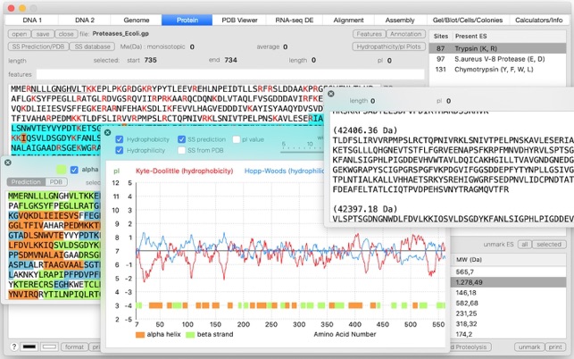
Task: Click the MW (Da) column header
Action: (508, 259)
